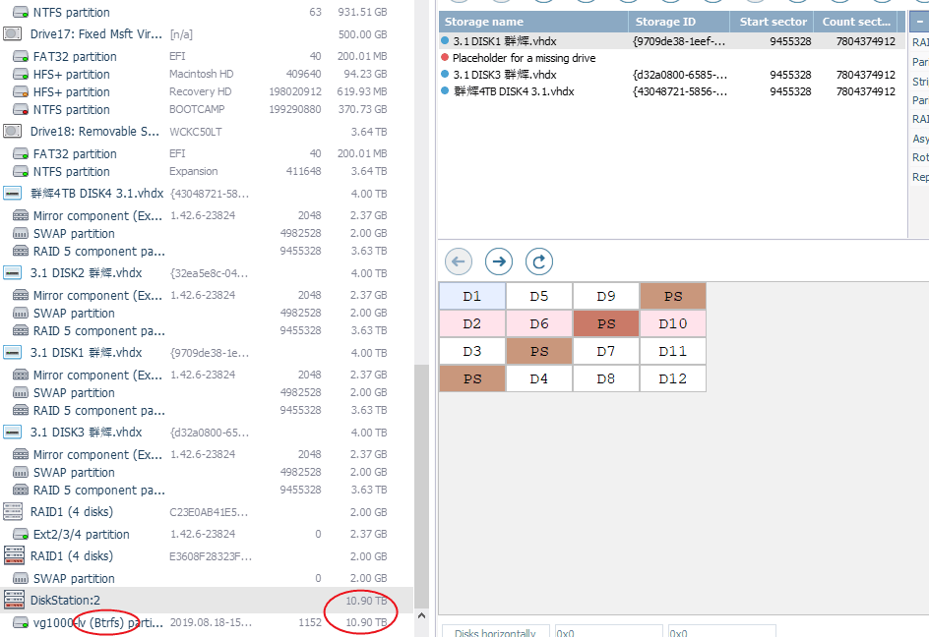Select the Macintosh HD HFS+ partition
Image resolution: width=929 pixels, height=637 pixels.
[x=71, y=75]
